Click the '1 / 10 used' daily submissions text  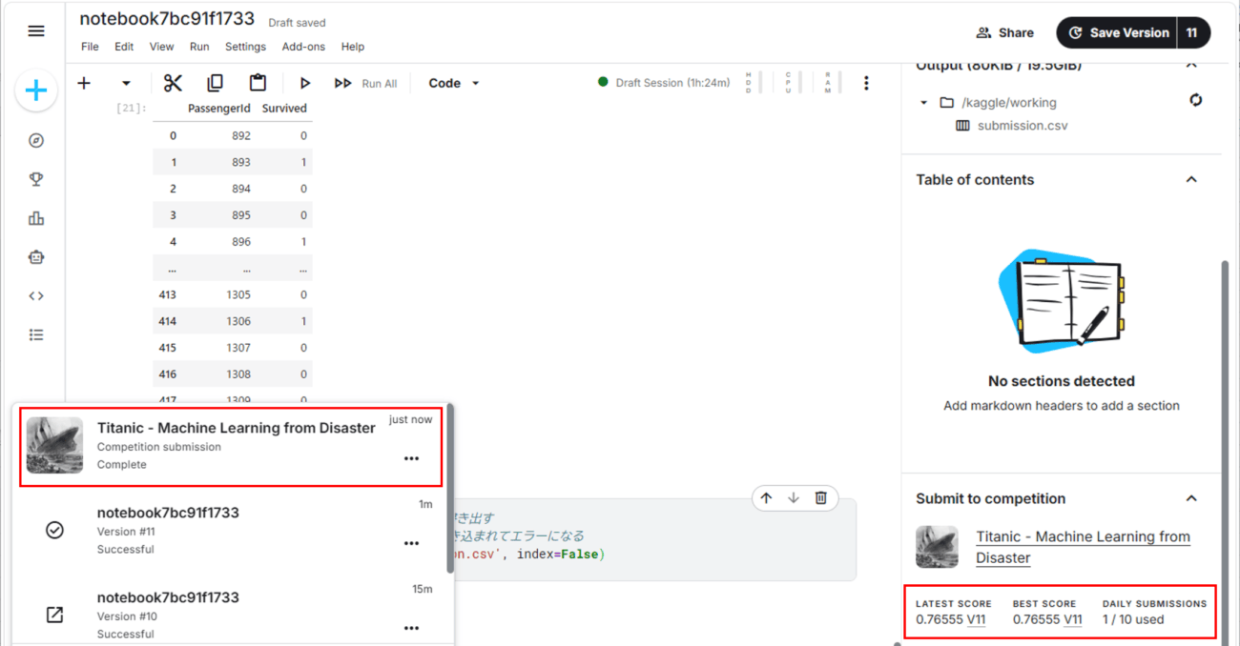coord(1133,619)
